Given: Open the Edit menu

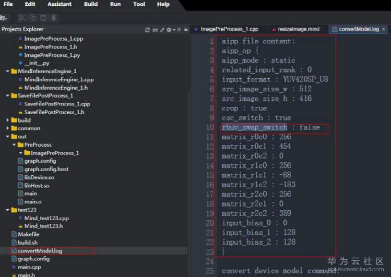Looking at the screenshot, I should (30, 4).
